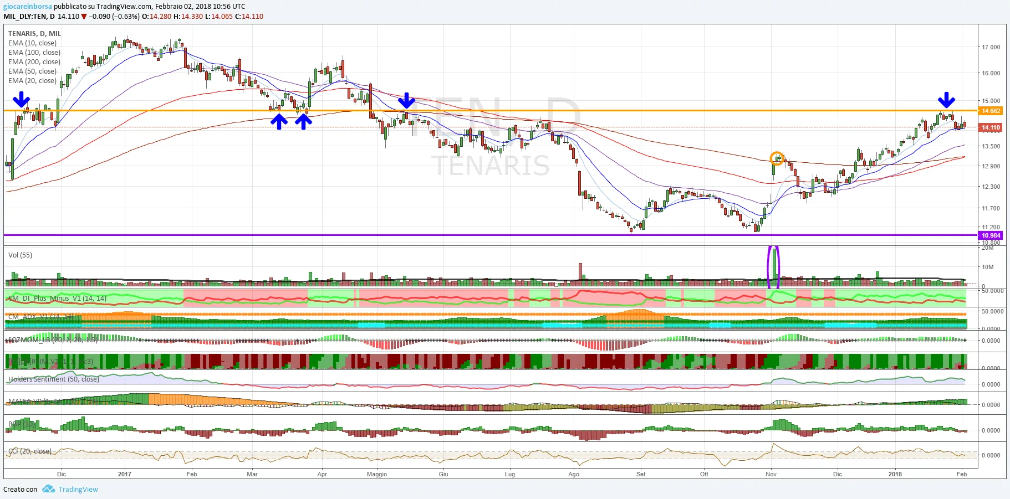The image size is (1010, 499).
Task: Click the CCI (20, close) indicator label
Action: 30,451
